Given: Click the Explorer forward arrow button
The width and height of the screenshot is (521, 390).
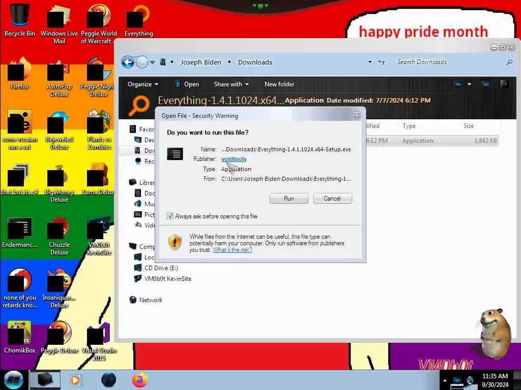Looking at the screenshot, I should 142,62.
